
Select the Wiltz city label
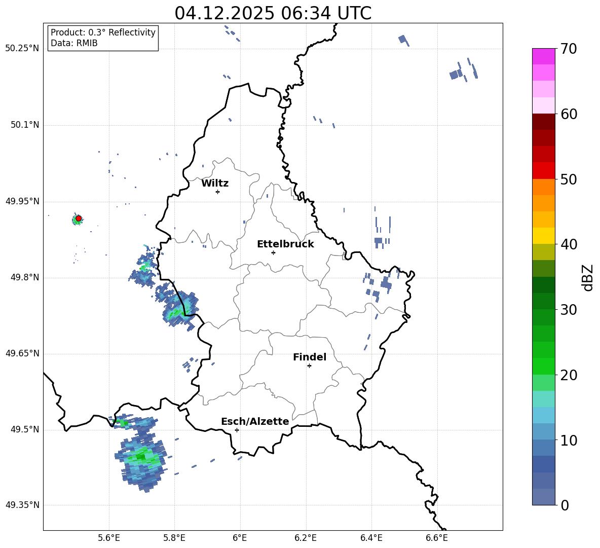[215, 184]
